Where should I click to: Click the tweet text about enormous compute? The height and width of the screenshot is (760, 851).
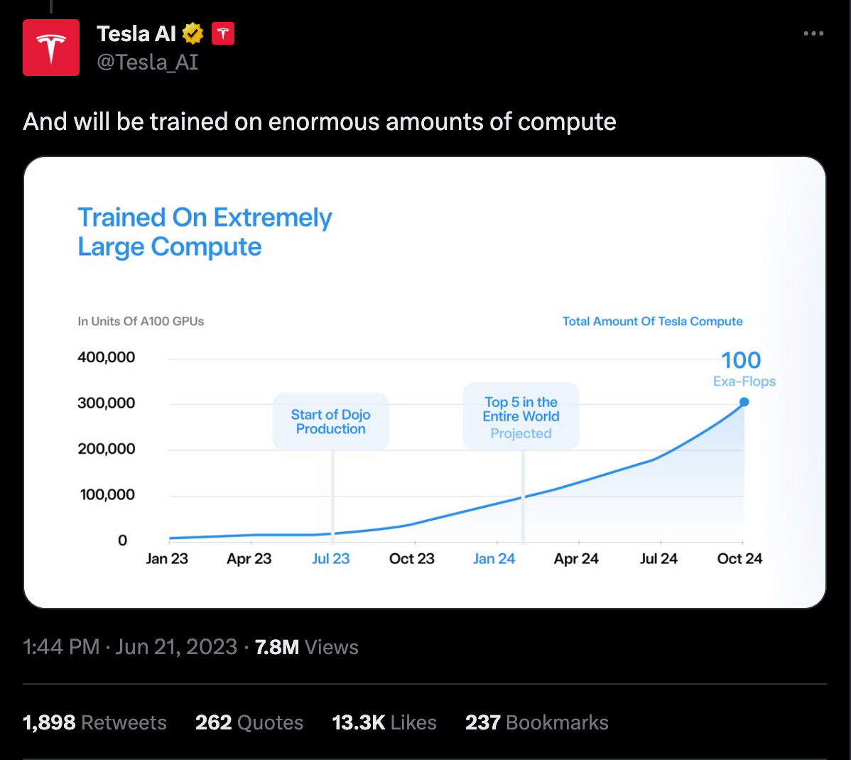320,121
